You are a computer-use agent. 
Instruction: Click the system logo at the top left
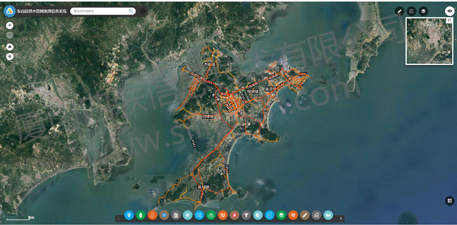pyautogui.click(x=9, y=11)
